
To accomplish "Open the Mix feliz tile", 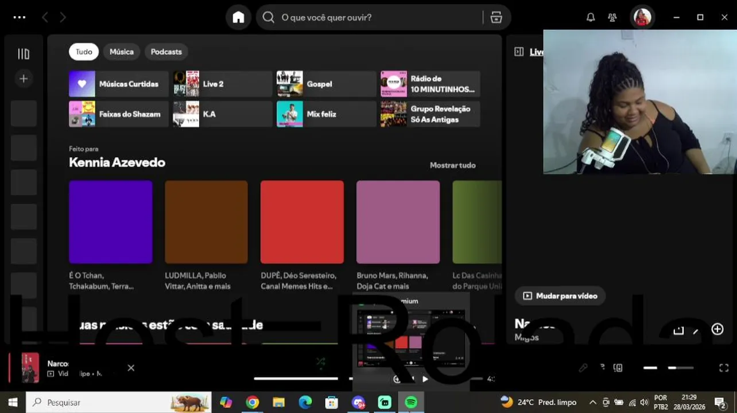I will [x=327, y=114].
